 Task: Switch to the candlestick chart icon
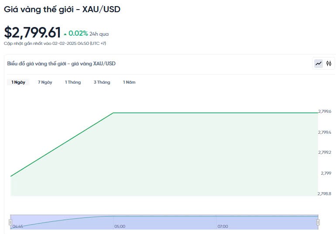pos(329,64)
